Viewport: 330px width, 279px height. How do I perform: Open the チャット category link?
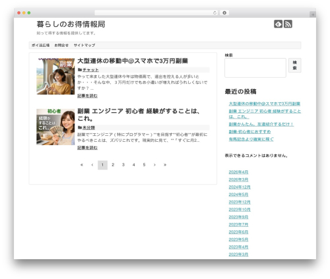pos(90,70)
